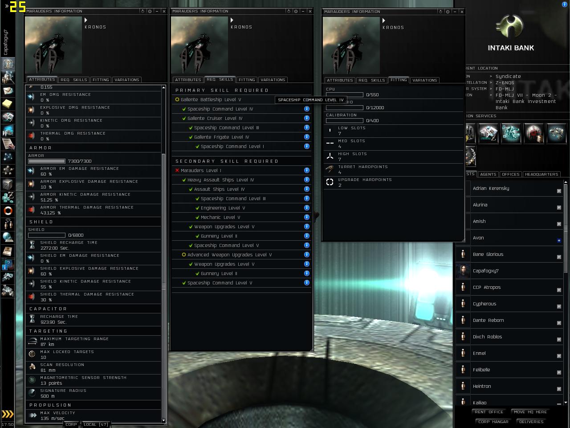
Task: Switch to Attributes tab in right window
Action: pos(340,80)
